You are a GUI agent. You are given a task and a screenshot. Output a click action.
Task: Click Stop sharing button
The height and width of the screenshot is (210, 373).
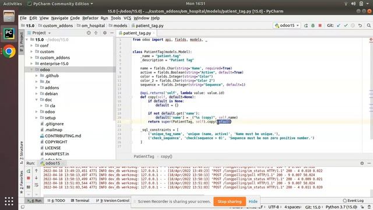(230, 201)
